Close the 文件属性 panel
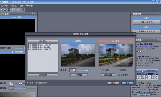This screenshot has height=97, width=161. [35, 14]
